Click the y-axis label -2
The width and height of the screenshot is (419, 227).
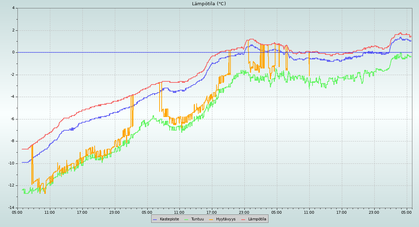pyautogui.click(x=13, y=75)
